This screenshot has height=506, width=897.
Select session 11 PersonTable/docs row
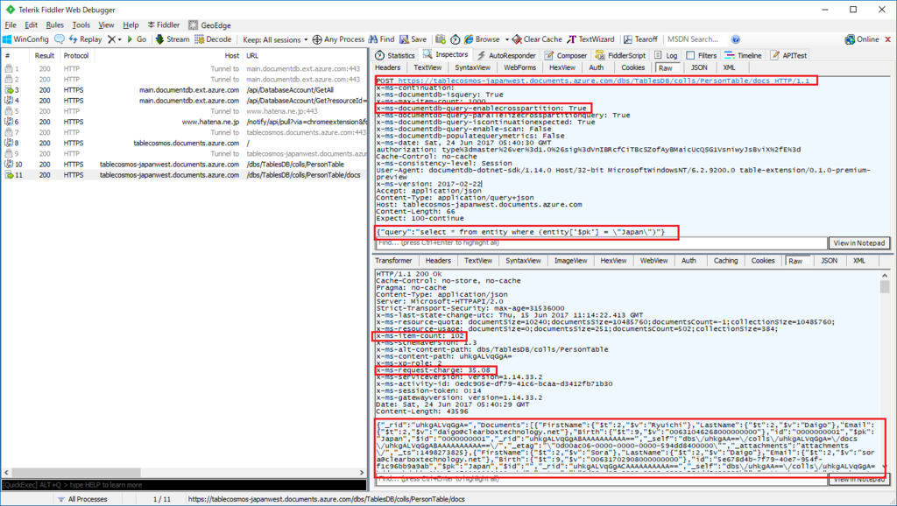(x=184, y=175)
